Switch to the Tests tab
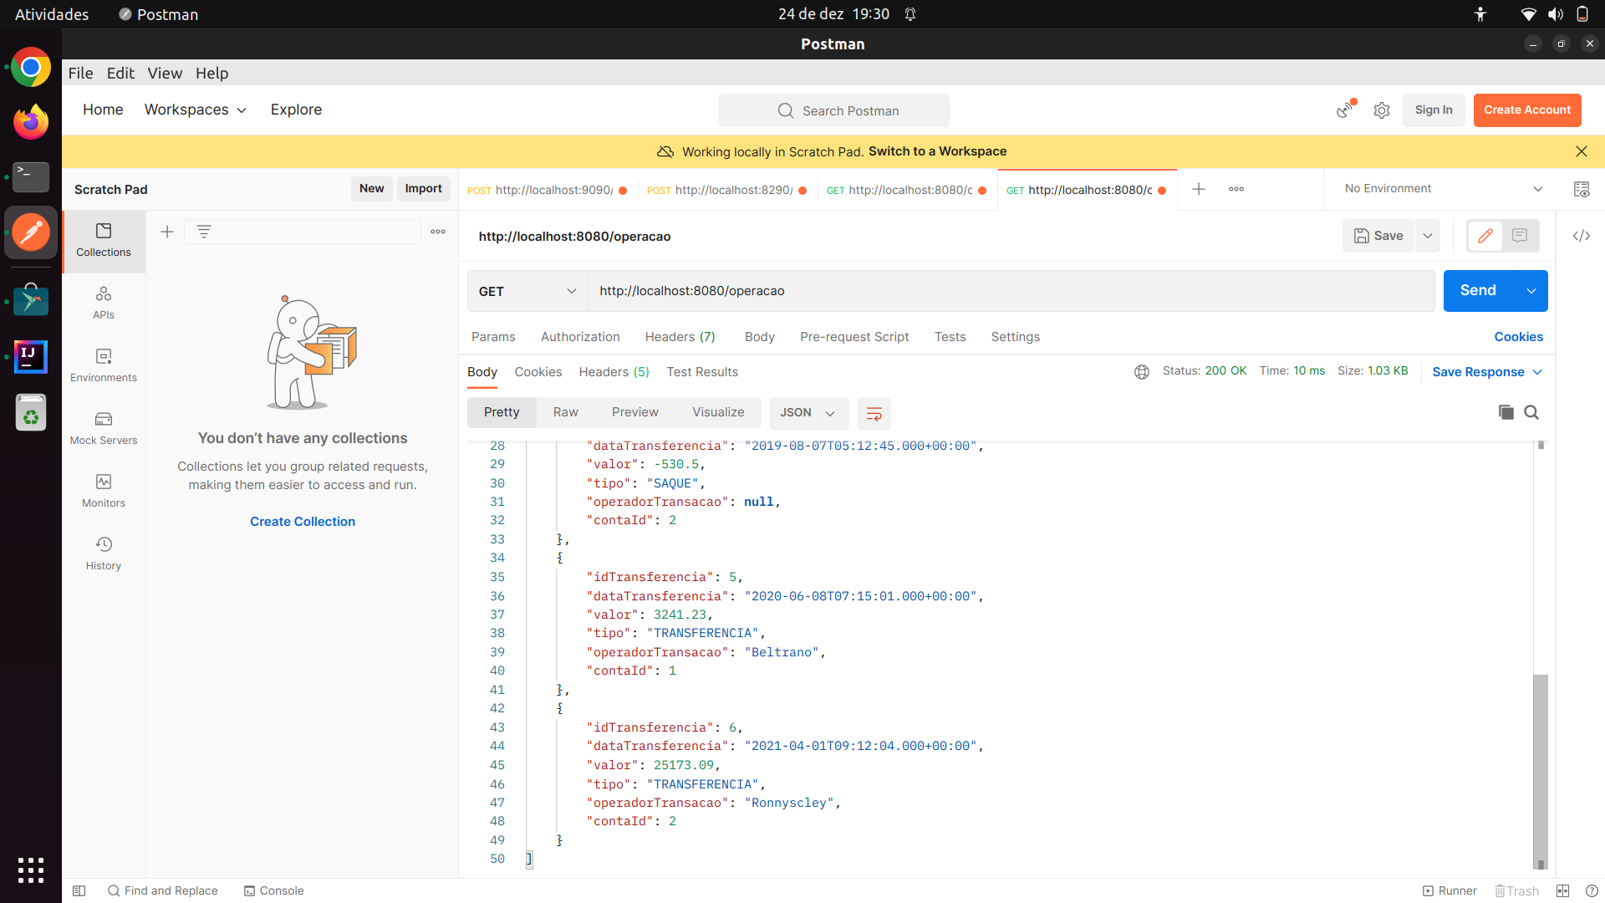 (950, 336)
